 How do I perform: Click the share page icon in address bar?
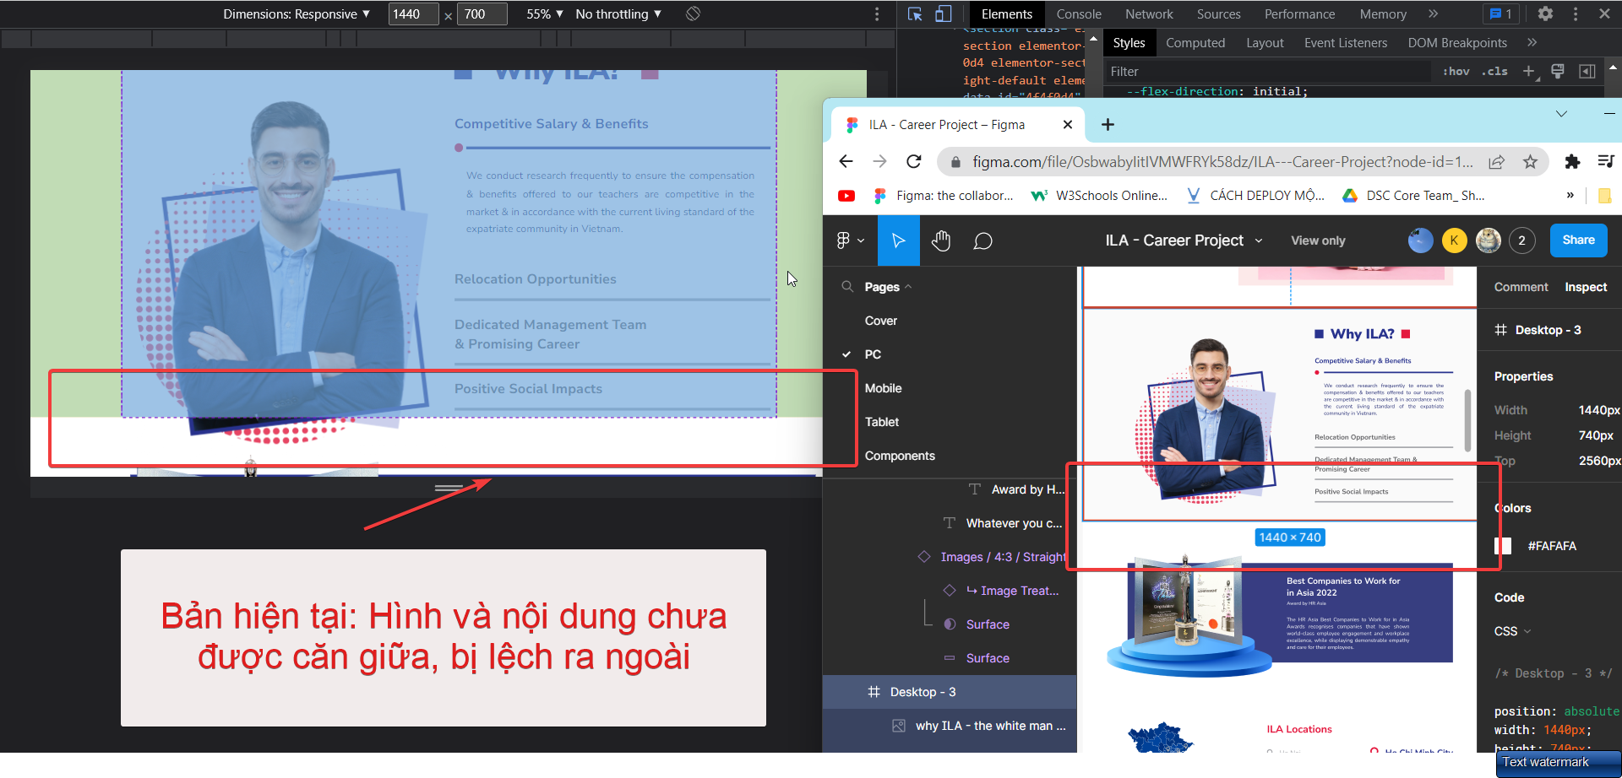[x=1496, y=162]
